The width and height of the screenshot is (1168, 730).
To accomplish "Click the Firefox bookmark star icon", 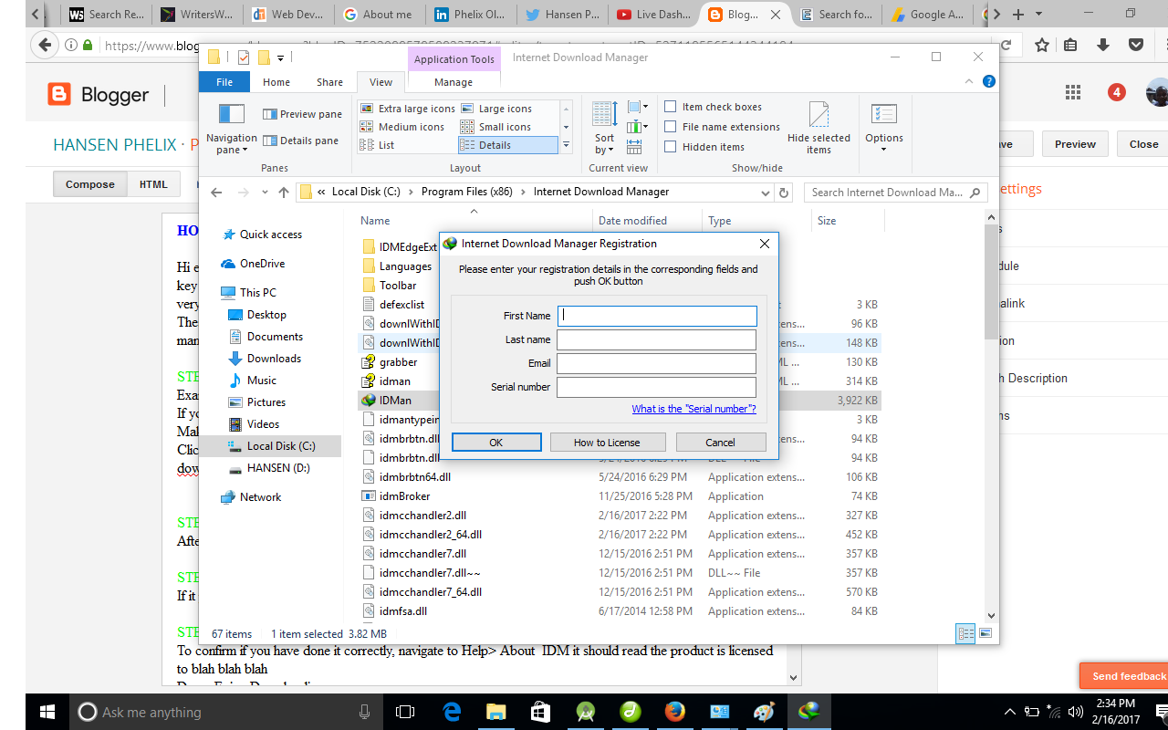I will click(x=1041, y=45).
